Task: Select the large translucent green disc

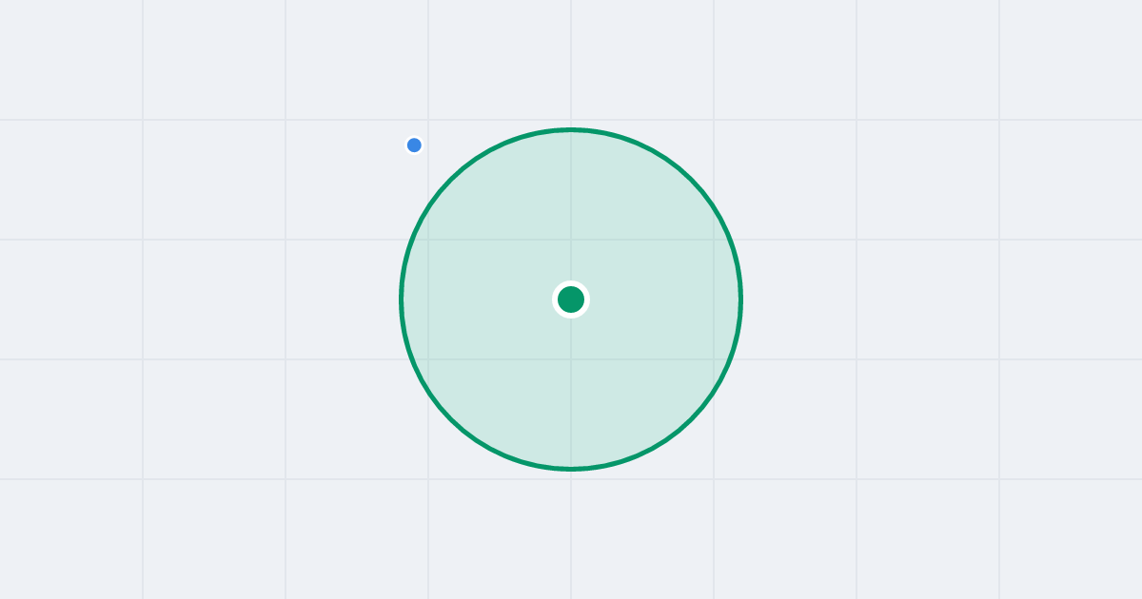Action: [x=647, y=380]
